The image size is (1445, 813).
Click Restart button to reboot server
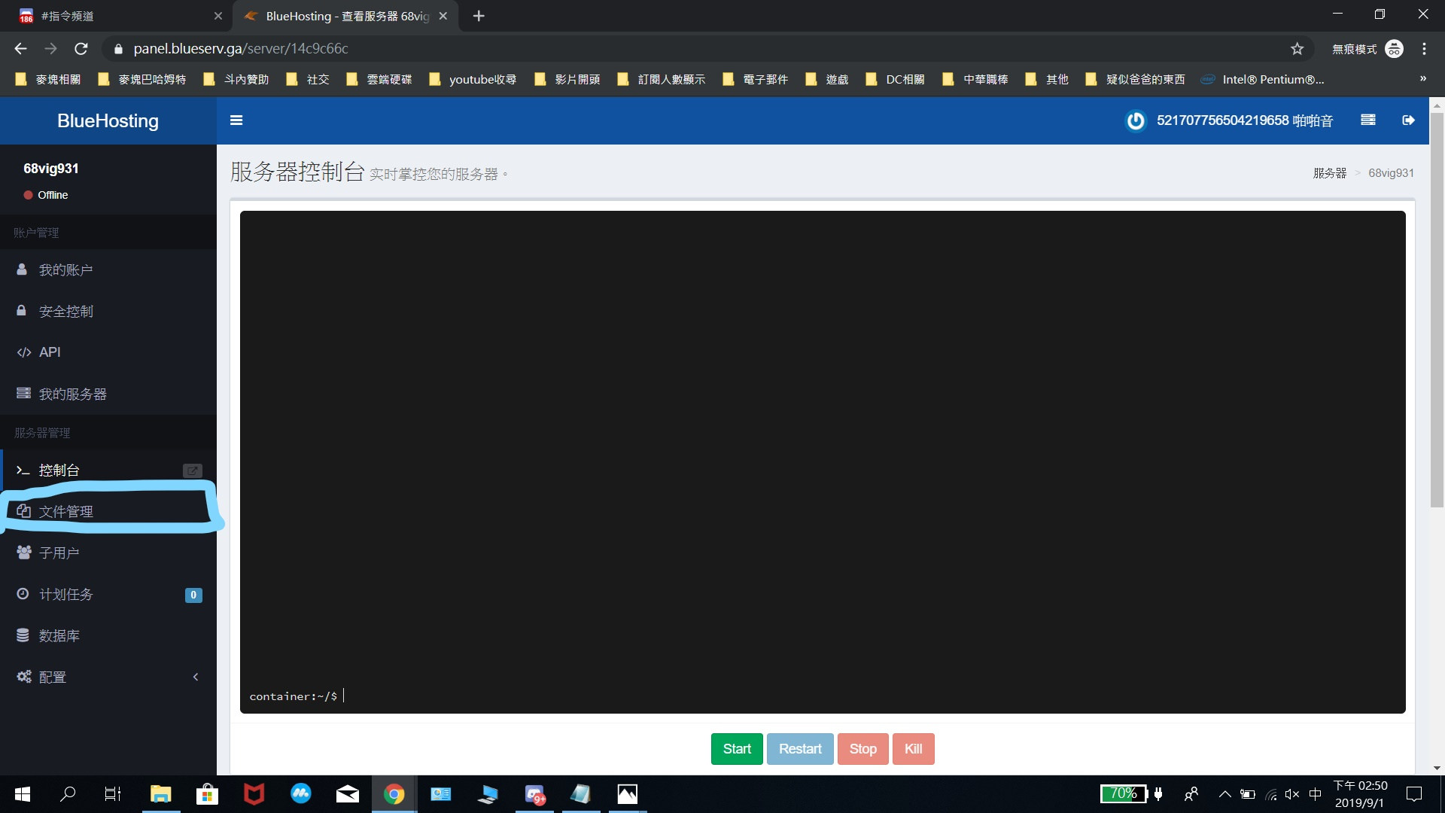coord(800,748)
